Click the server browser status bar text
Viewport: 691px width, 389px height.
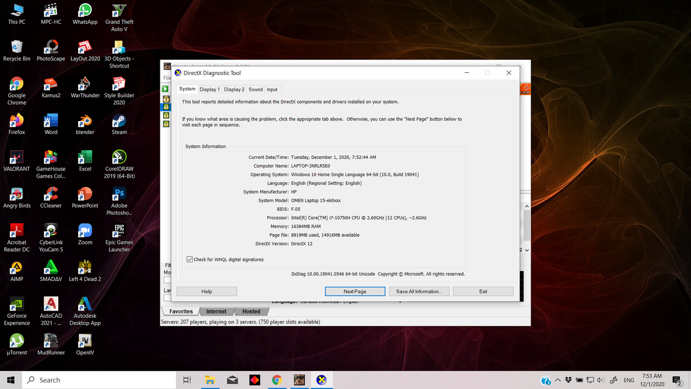click(240, 321)
